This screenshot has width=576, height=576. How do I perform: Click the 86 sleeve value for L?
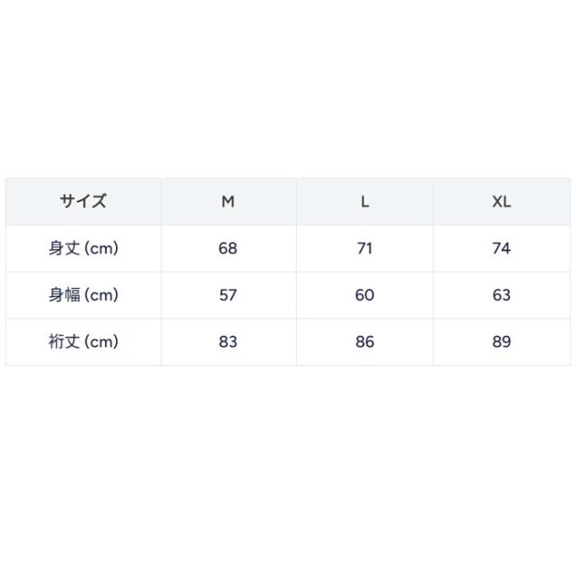tap(364, 342)
